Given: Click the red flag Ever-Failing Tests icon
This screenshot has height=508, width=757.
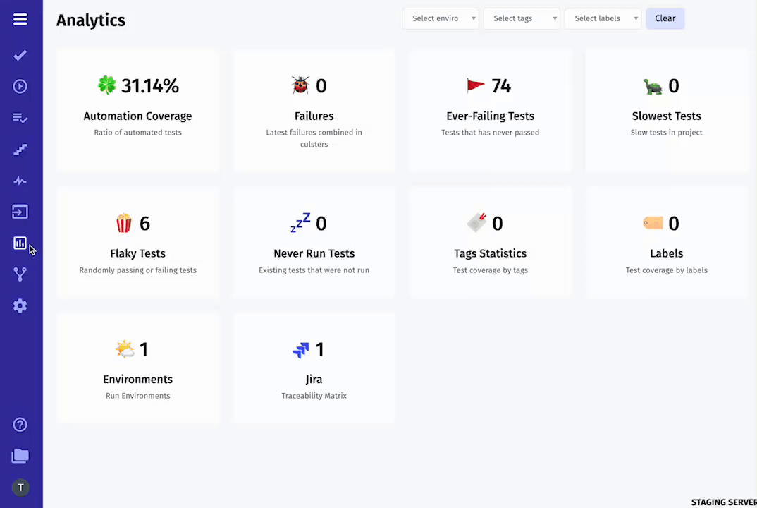Looking at the screenshot, I should pos(476,85).
